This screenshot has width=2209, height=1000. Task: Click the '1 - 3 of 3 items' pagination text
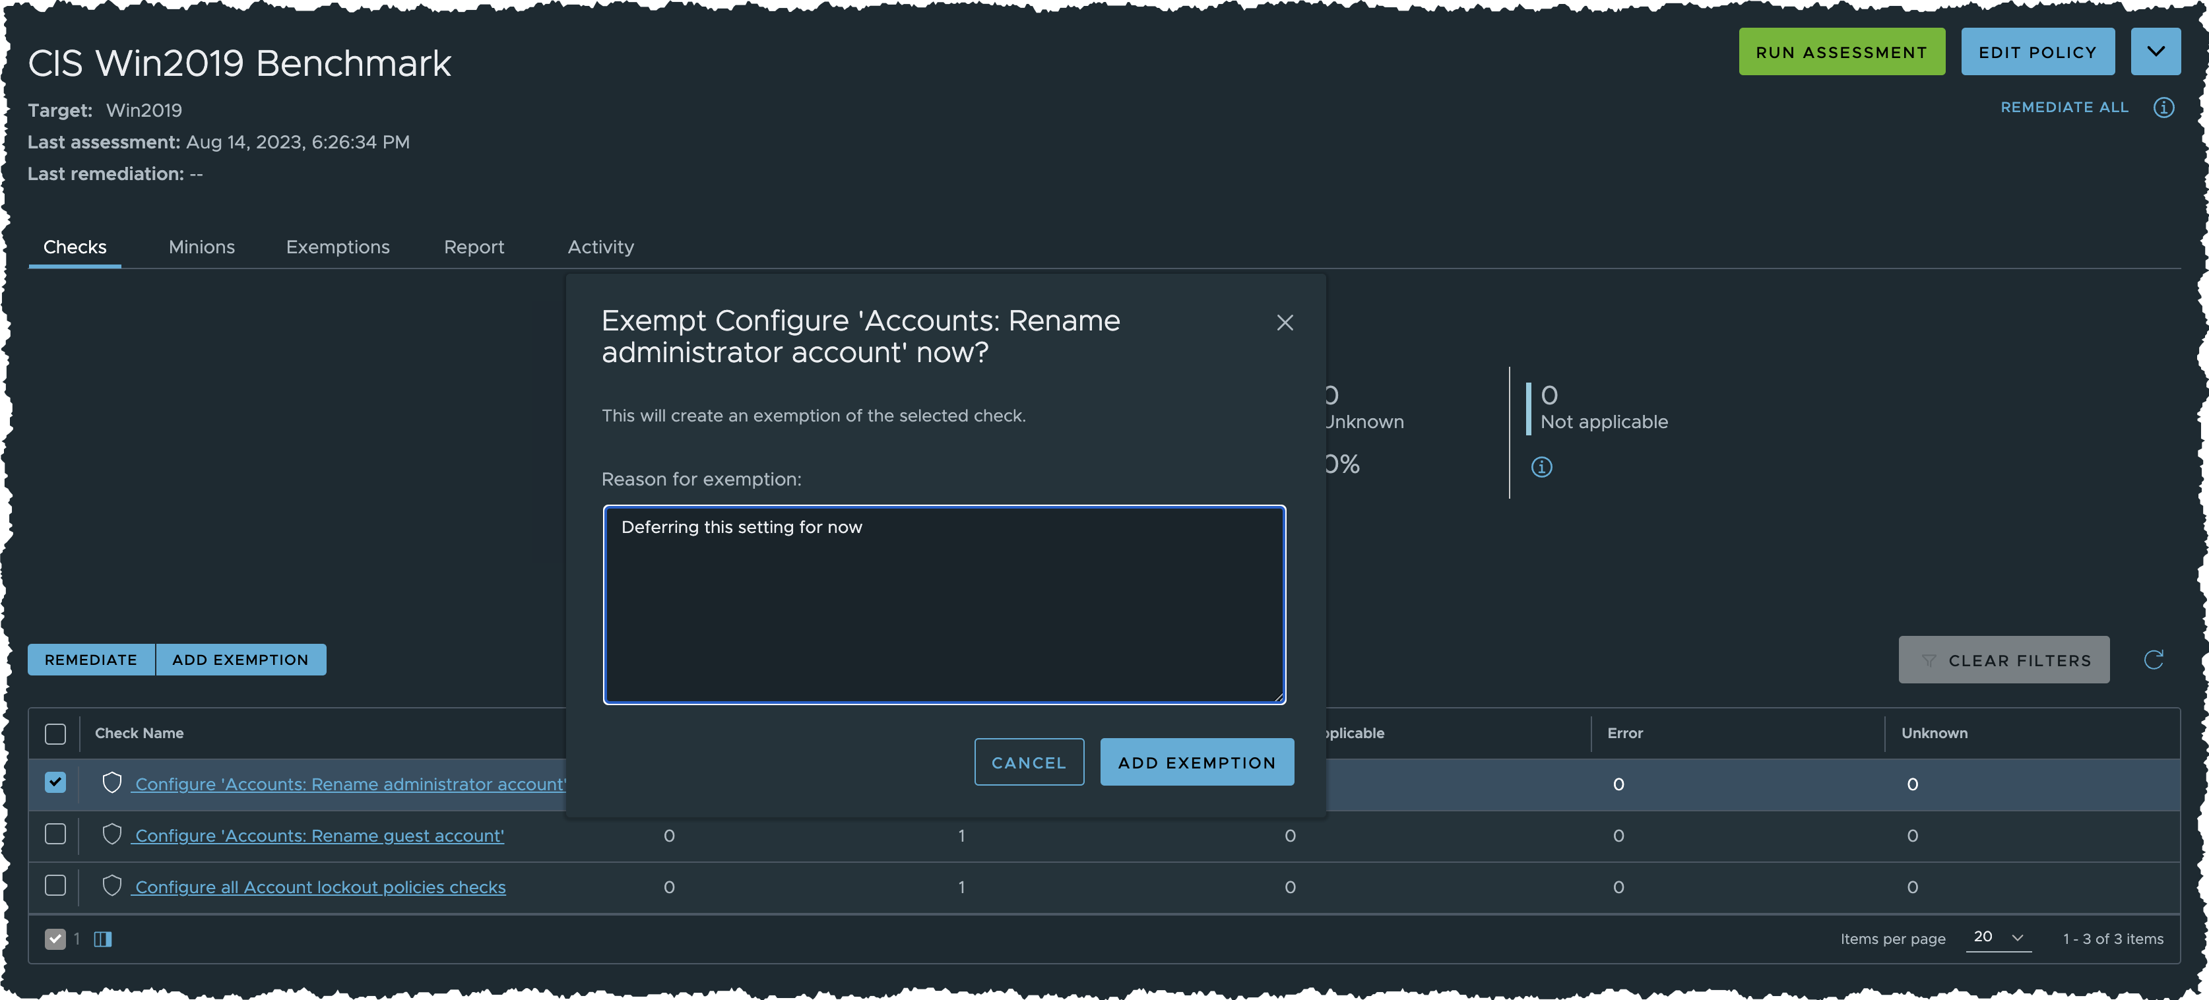coord(2112,939)
